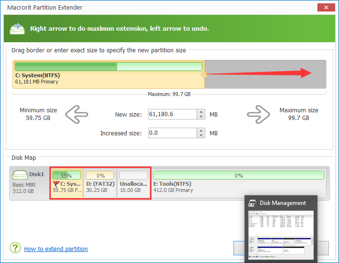Focus the Increased size input field
Viewport: 339px width, 263px height.
coord(173,133)
